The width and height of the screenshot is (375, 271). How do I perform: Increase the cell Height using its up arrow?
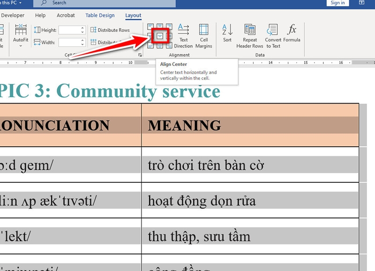(x=82, y=28)
